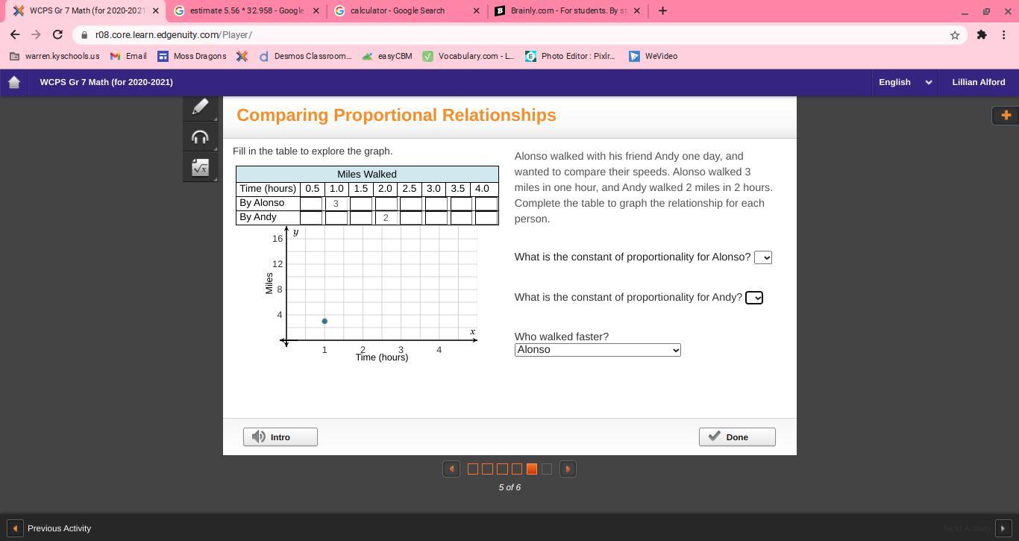Viewport: 1019px width, 541px height.
Task: Go to previous slide with left arrow
Action: 451,469
